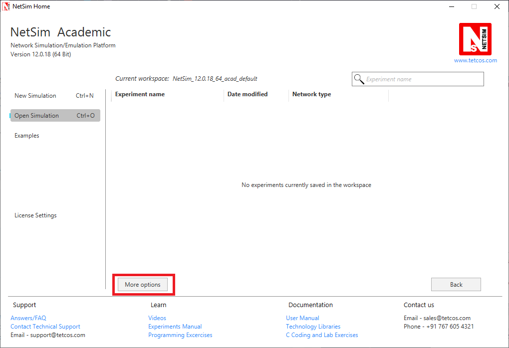
Task: Click the More options button
Action: click(143, 284)
